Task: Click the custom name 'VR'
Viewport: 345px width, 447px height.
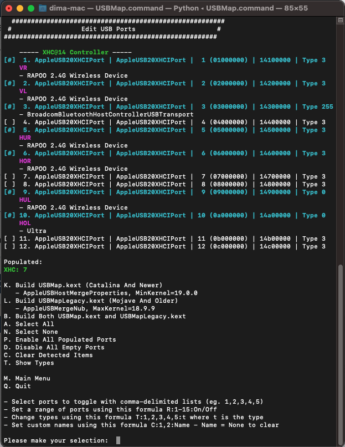Action: [23, 68]
